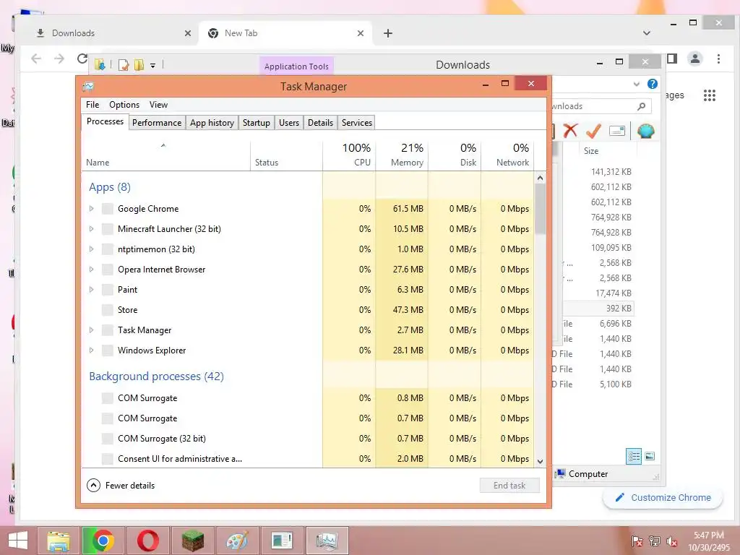740x555 pixels.
Task: Click the Windows Start button
Action: click(x=17, y=541)
